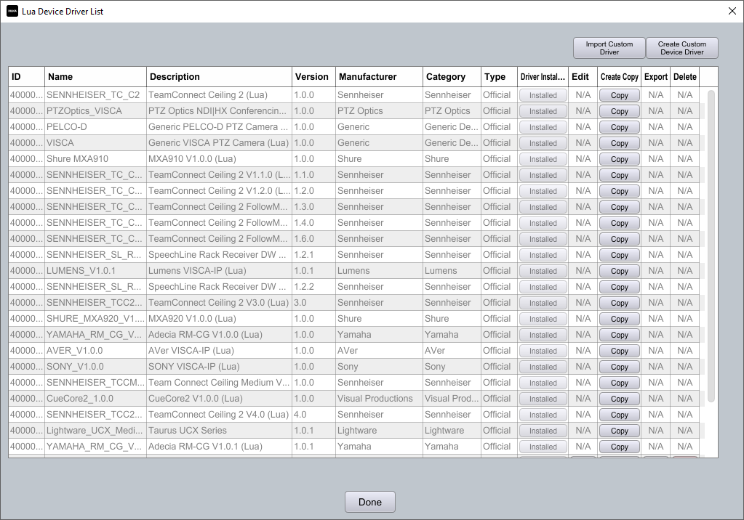The height and width of the screenshot is (520, 744).
Task: Click Installed button for Lightware_UCX driver
Action: (543, 431)
